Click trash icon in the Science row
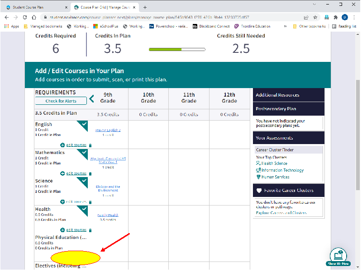362x271 pixels. 90,202
